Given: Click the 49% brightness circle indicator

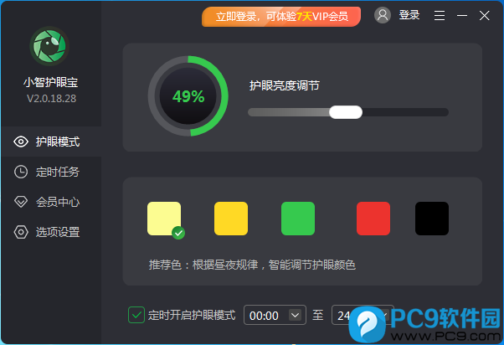Looking at the screenshot, I should 188,96.
